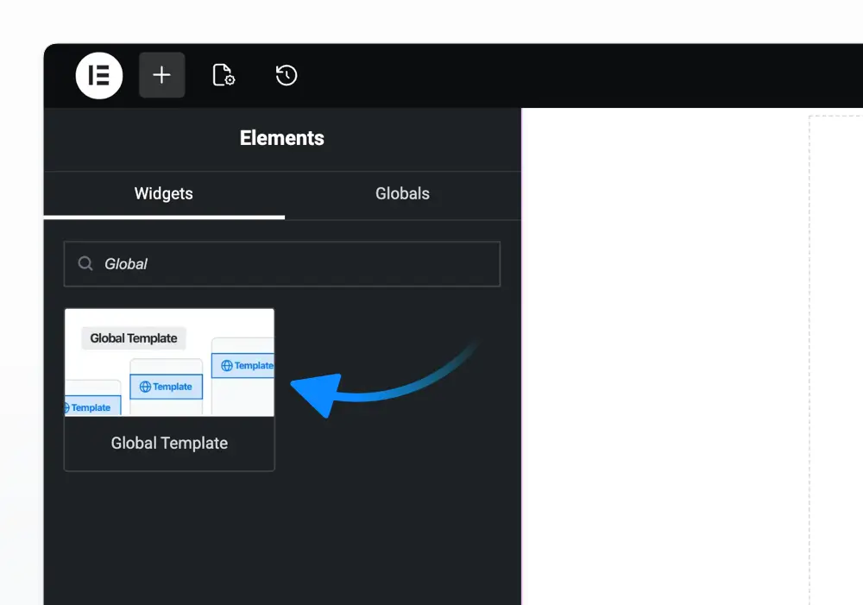Open page settings document-gear icon

(x=224, y=75)
